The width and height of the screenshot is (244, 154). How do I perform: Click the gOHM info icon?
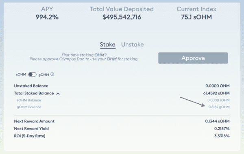point(52,75)
